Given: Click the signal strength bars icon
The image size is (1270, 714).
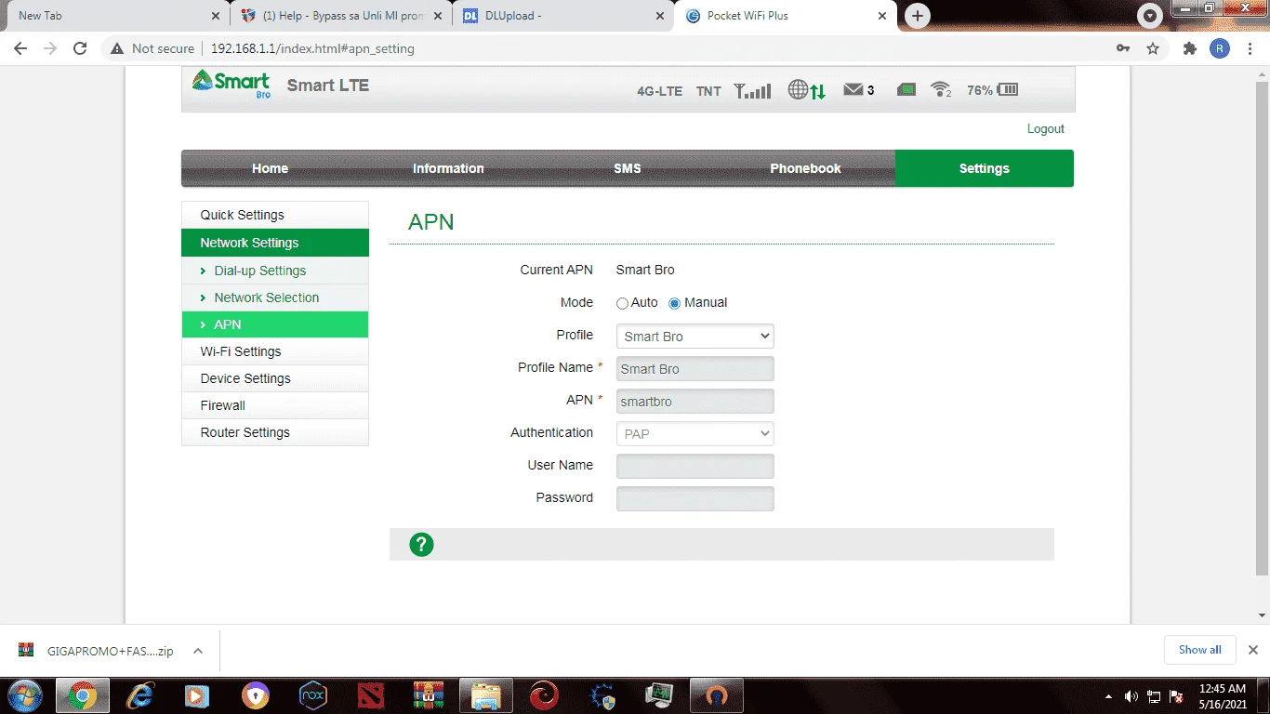Looking at the screenshot, I should tap(752, 90).
